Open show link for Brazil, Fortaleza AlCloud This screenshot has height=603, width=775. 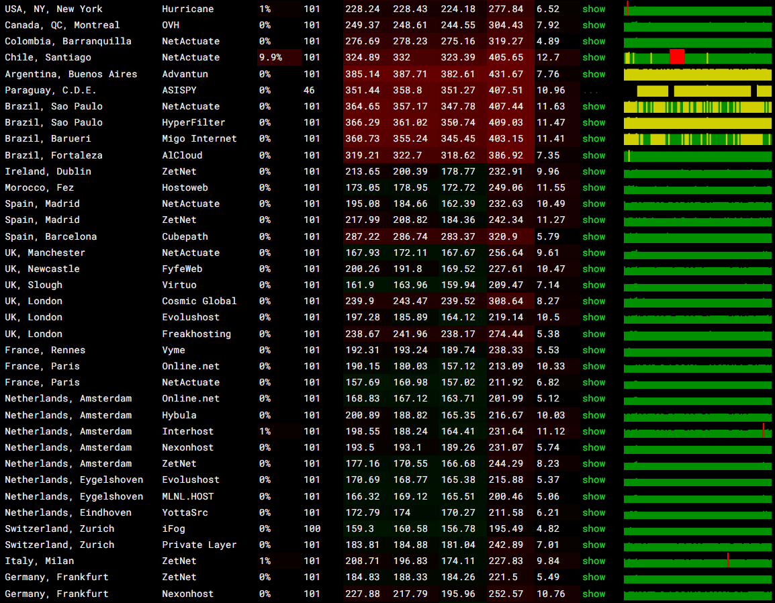594,155
